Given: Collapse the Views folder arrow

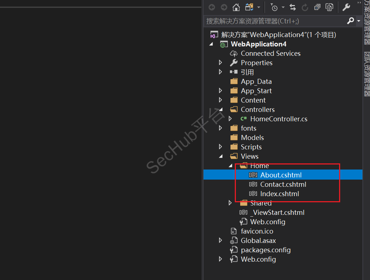Looking at the screenshot, I should point(221,156).
